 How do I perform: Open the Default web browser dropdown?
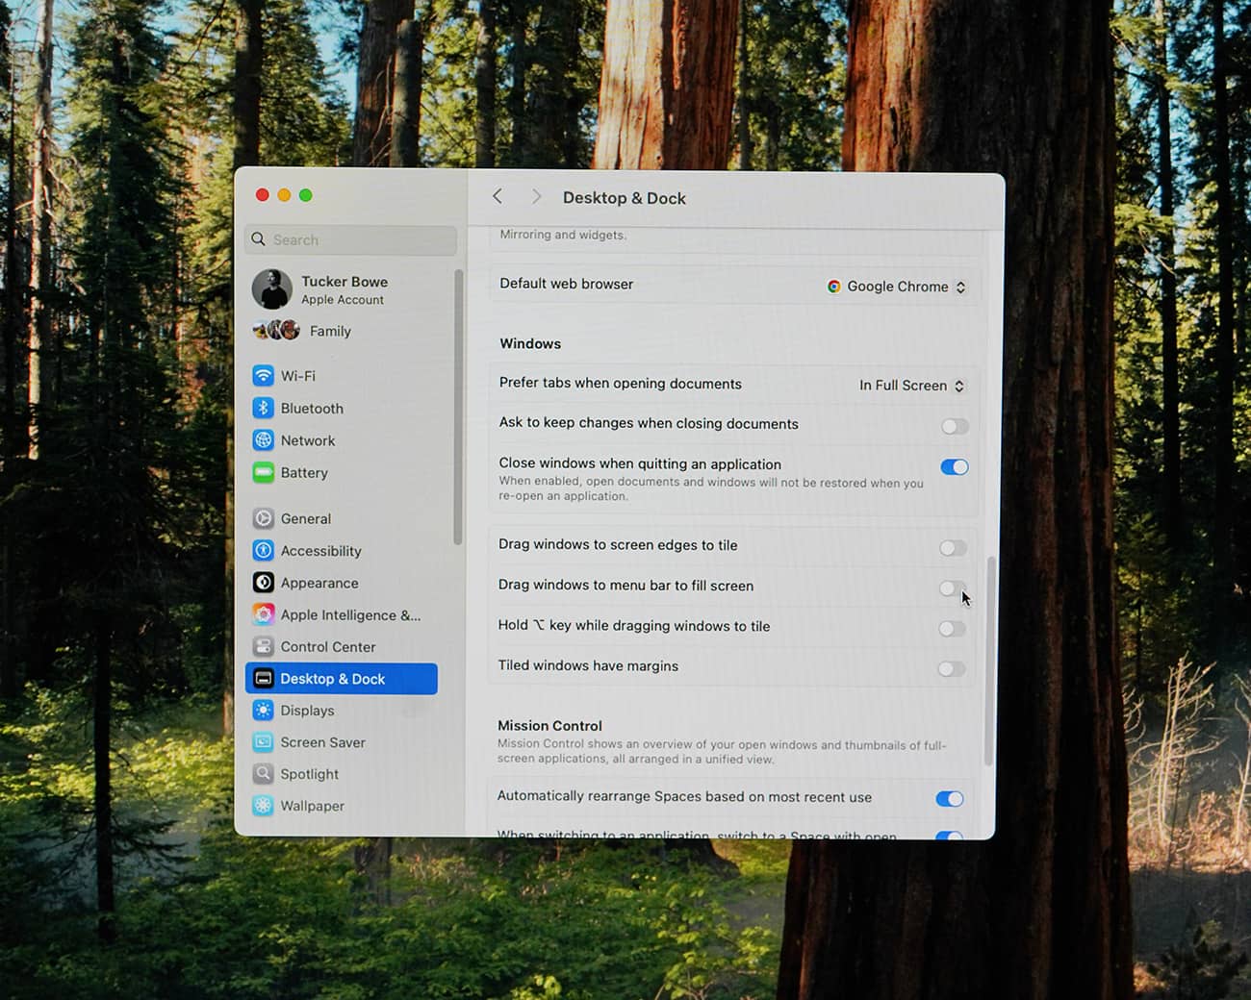click(x=895, y=286)
